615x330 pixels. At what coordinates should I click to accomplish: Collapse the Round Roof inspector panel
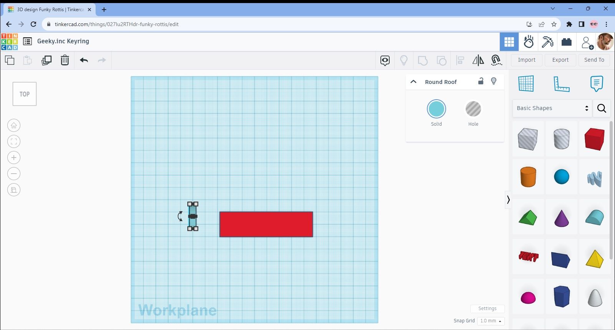(413, 82)
